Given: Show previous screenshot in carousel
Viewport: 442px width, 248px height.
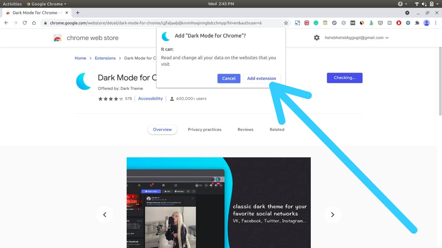Looking at the screenshot, I should coord(105,215).
